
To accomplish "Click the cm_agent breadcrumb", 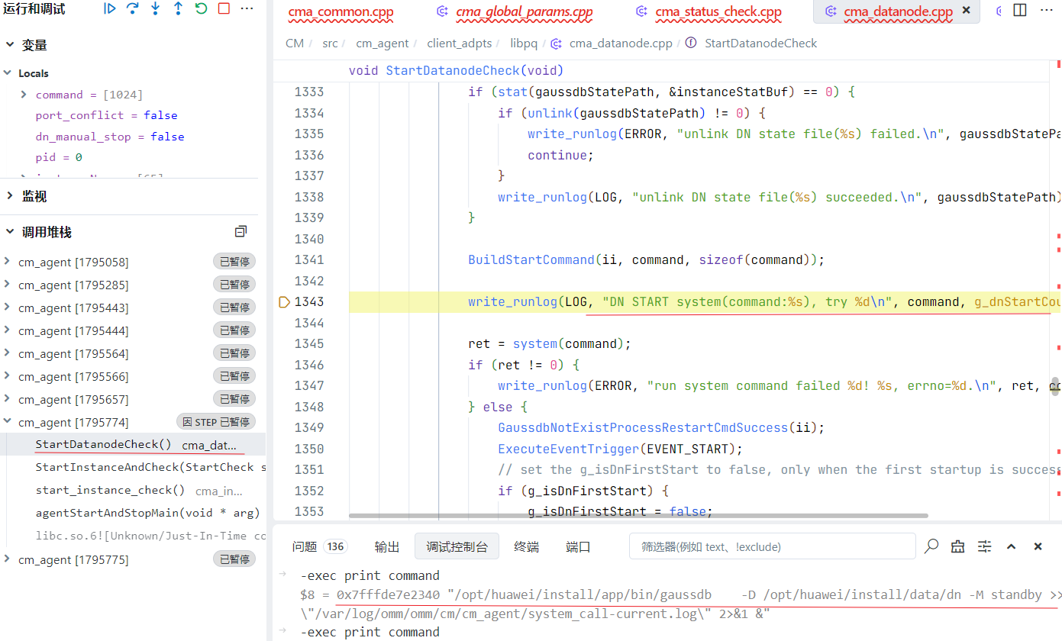I will point(383,43).
